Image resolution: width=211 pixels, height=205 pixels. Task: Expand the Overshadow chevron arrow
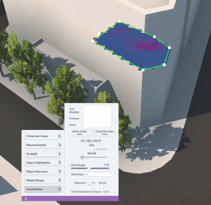click(59, 189)
